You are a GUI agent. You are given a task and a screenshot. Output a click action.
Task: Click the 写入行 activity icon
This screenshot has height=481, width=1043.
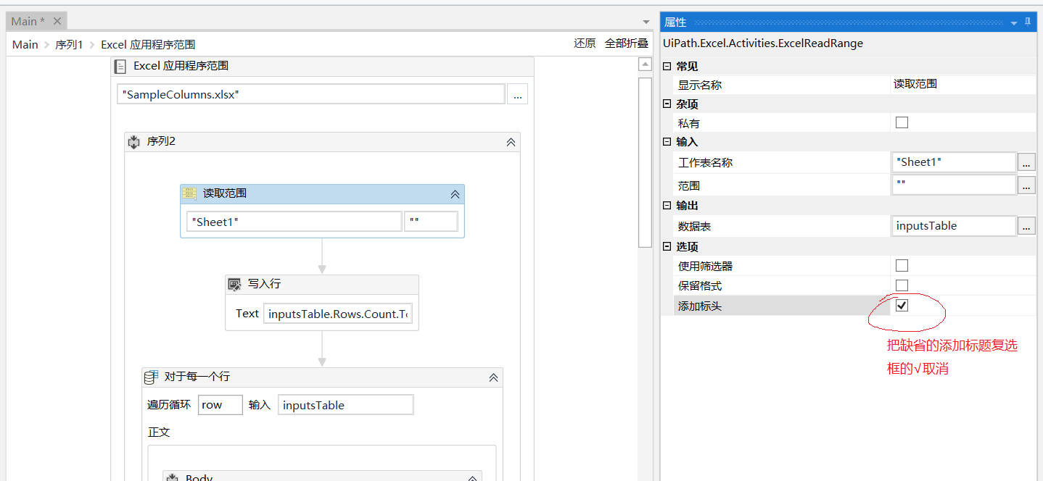click(x=235, y=284)
